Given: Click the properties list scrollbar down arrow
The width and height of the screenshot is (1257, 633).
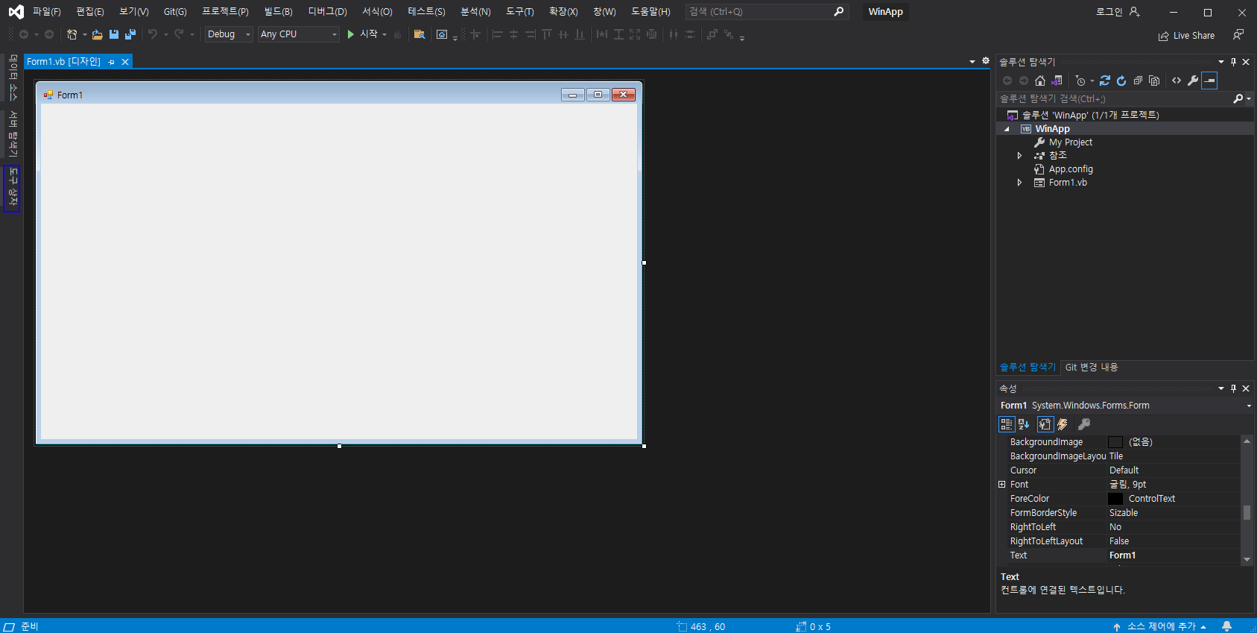Looking at the screenshot, I should (x=1247, y=559).
